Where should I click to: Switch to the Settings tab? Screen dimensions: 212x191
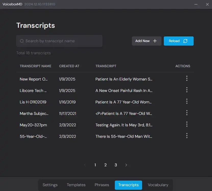(x=50, y=185)
